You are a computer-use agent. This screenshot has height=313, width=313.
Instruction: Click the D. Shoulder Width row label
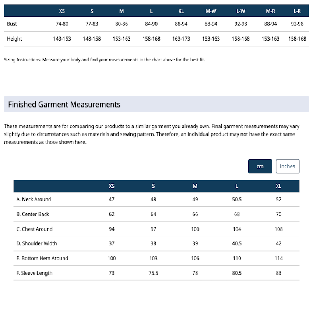37,243
